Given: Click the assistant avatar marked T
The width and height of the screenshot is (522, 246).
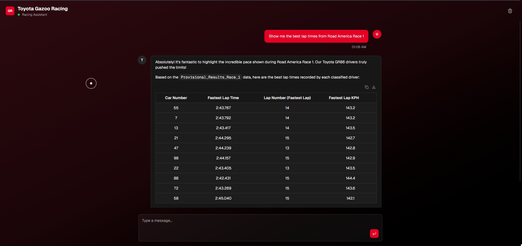Looking at the screenshot, I should pyautogui.click(x=142, y=60).
